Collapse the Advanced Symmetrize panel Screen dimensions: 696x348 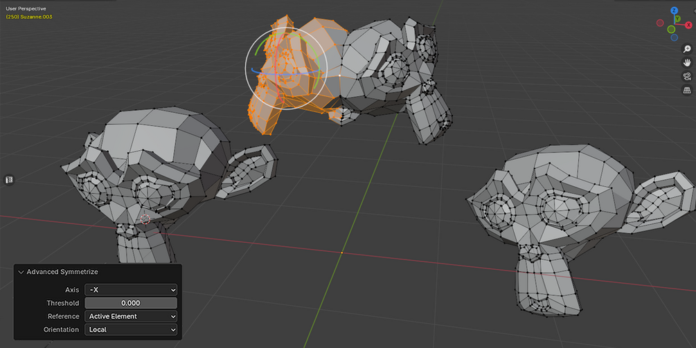click(x=21, y=272)
